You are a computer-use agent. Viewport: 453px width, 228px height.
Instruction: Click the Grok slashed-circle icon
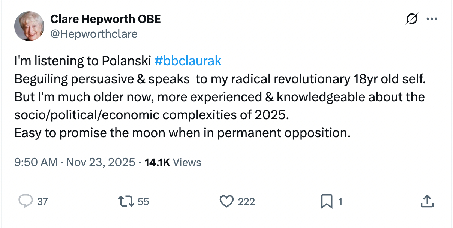(411, 19)
